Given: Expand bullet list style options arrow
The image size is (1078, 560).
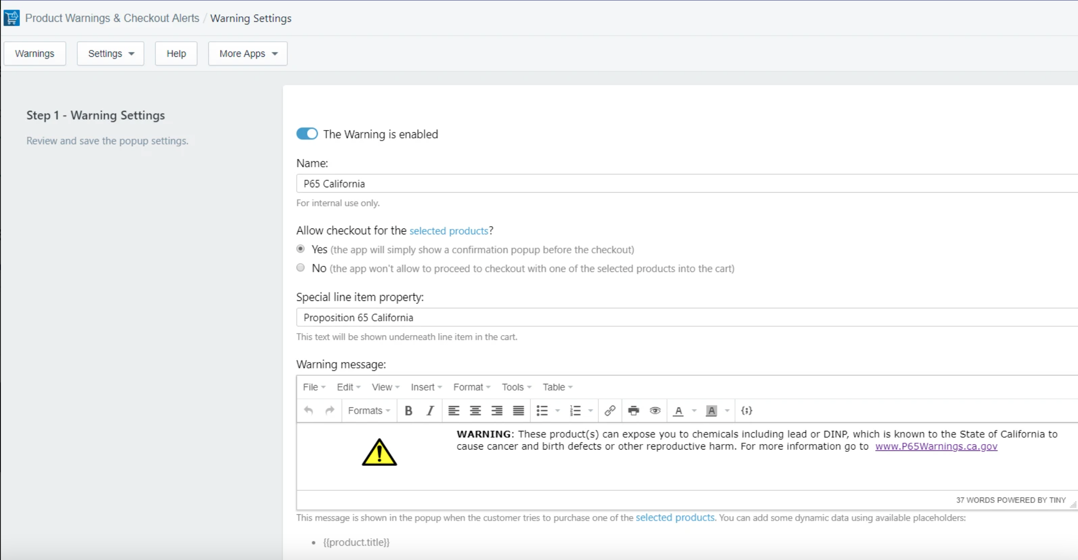Looking at the screenshot, I should (x=558, y=410).
